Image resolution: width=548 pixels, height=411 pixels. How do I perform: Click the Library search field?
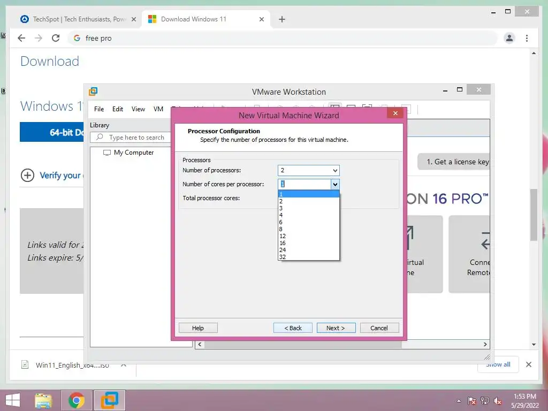[x=131, y=138]
